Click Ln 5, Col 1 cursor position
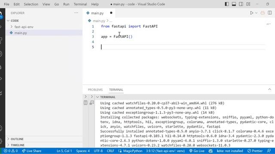This screenshot has height=154, width=275. tap(64, 151)
